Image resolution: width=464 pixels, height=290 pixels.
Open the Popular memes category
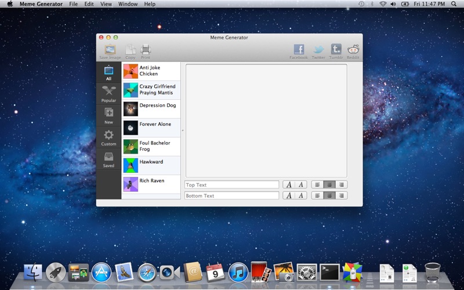click(108, 93)
